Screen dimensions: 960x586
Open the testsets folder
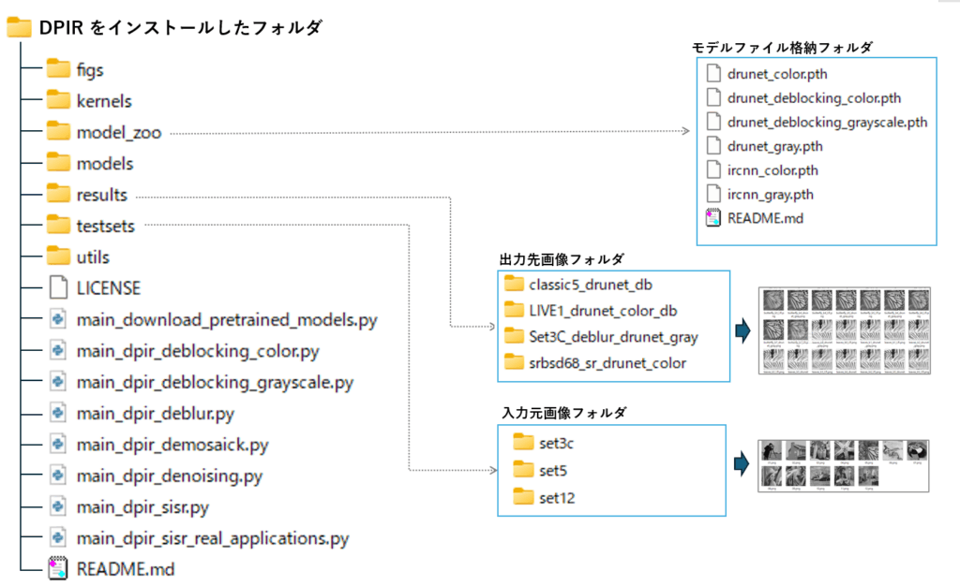[105, 226]
